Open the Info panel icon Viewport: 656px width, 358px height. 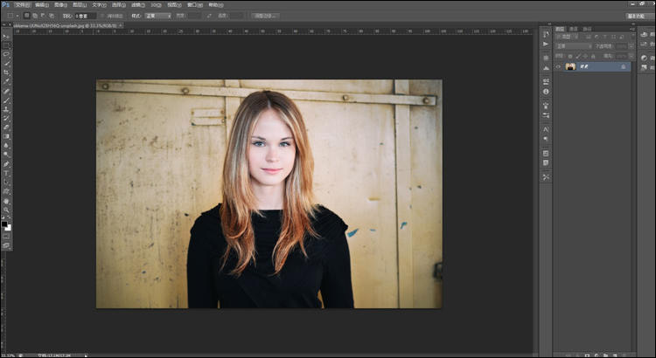[546, 91]
